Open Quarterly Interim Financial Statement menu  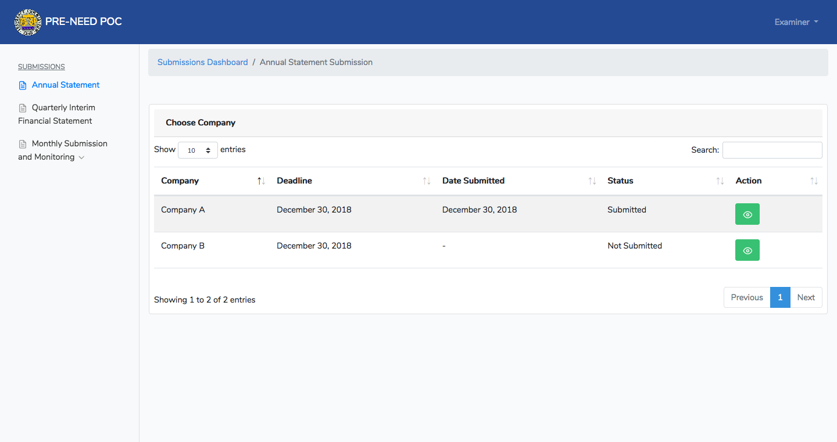pyautogui.click(x=56, y=114)
